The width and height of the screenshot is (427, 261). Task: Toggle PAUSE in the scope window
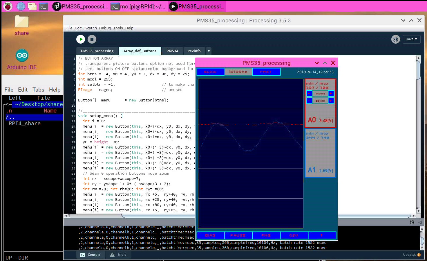click(238, 235)
